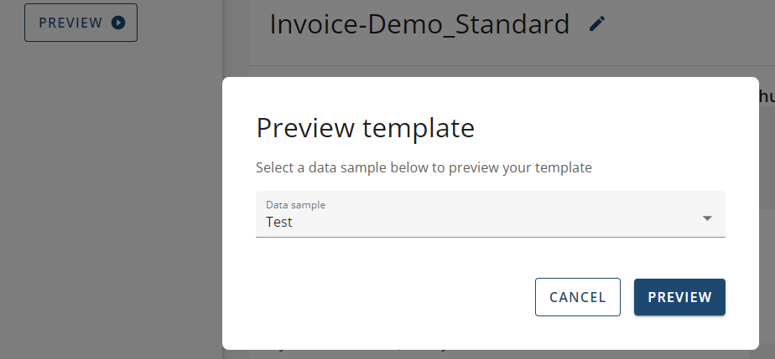Image resolution: width=775 pixels, height=359 pixels.
Task: Expand the Data sample dropdown arrow
Action: (x=707, y=218)
